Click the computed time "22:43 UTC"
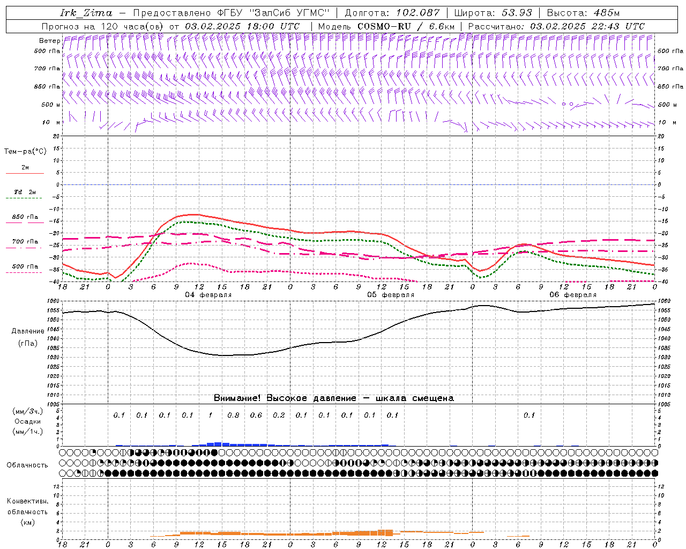The width and height of the screenshot is (686, 549). pos(617,26)
